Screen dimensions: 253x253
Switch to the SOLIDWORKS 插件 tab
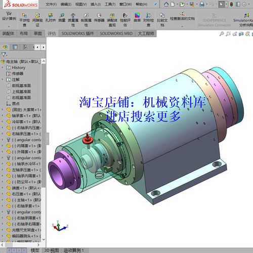point(78,33)
